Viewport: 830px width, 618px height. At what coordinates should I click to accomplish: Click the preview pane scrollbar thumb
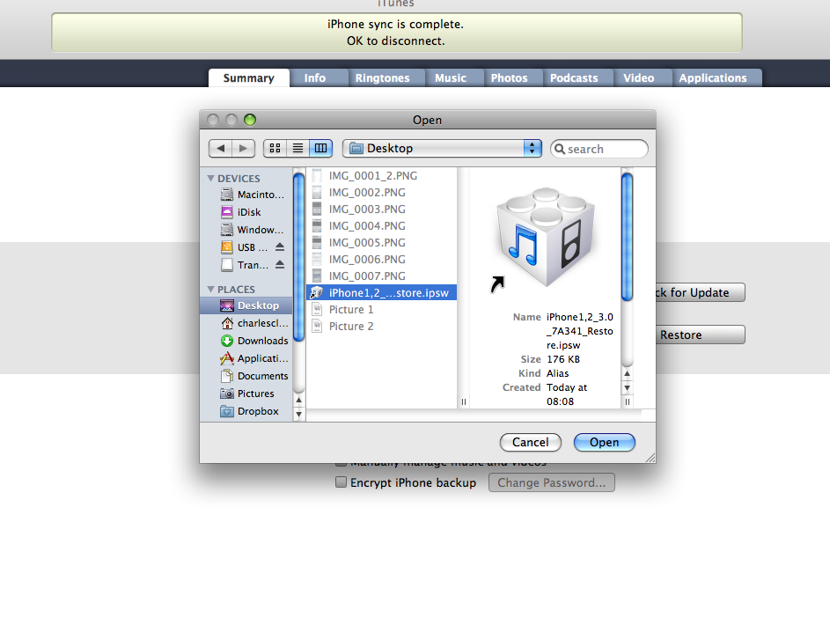coord(628,237)
